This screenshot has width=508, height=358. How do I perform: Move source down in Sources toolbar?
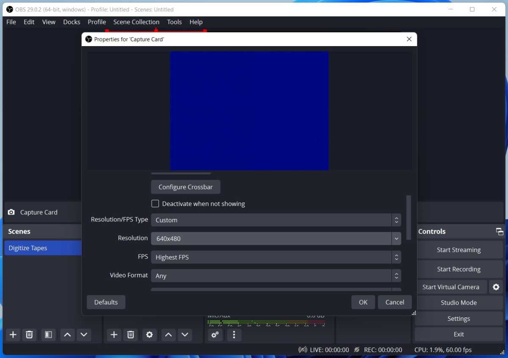[185, 335]
